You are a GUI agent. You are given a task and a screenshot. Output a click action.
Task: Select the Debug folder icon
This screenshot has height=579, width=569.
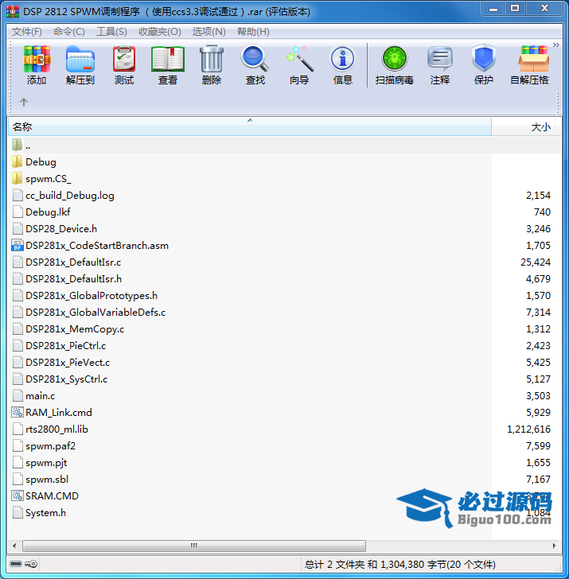click(17, 161)
